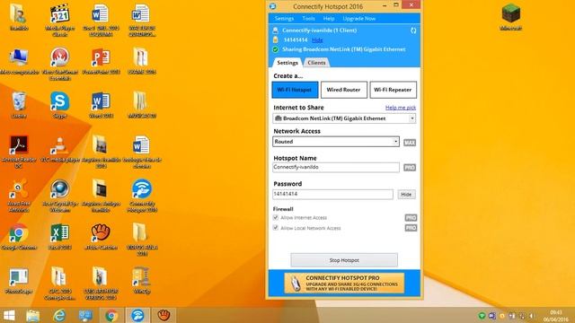
Task: Click the PRO badge beside Hotspot Name
Action: click(x=410, y=168)
